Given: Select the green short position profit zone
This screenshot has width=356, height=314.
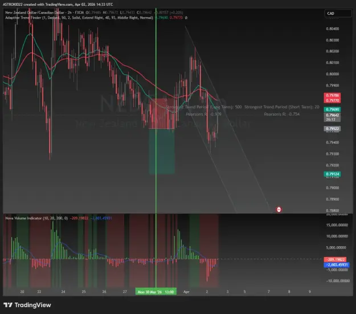Looking at the screenshot, I should coord(162,152).
